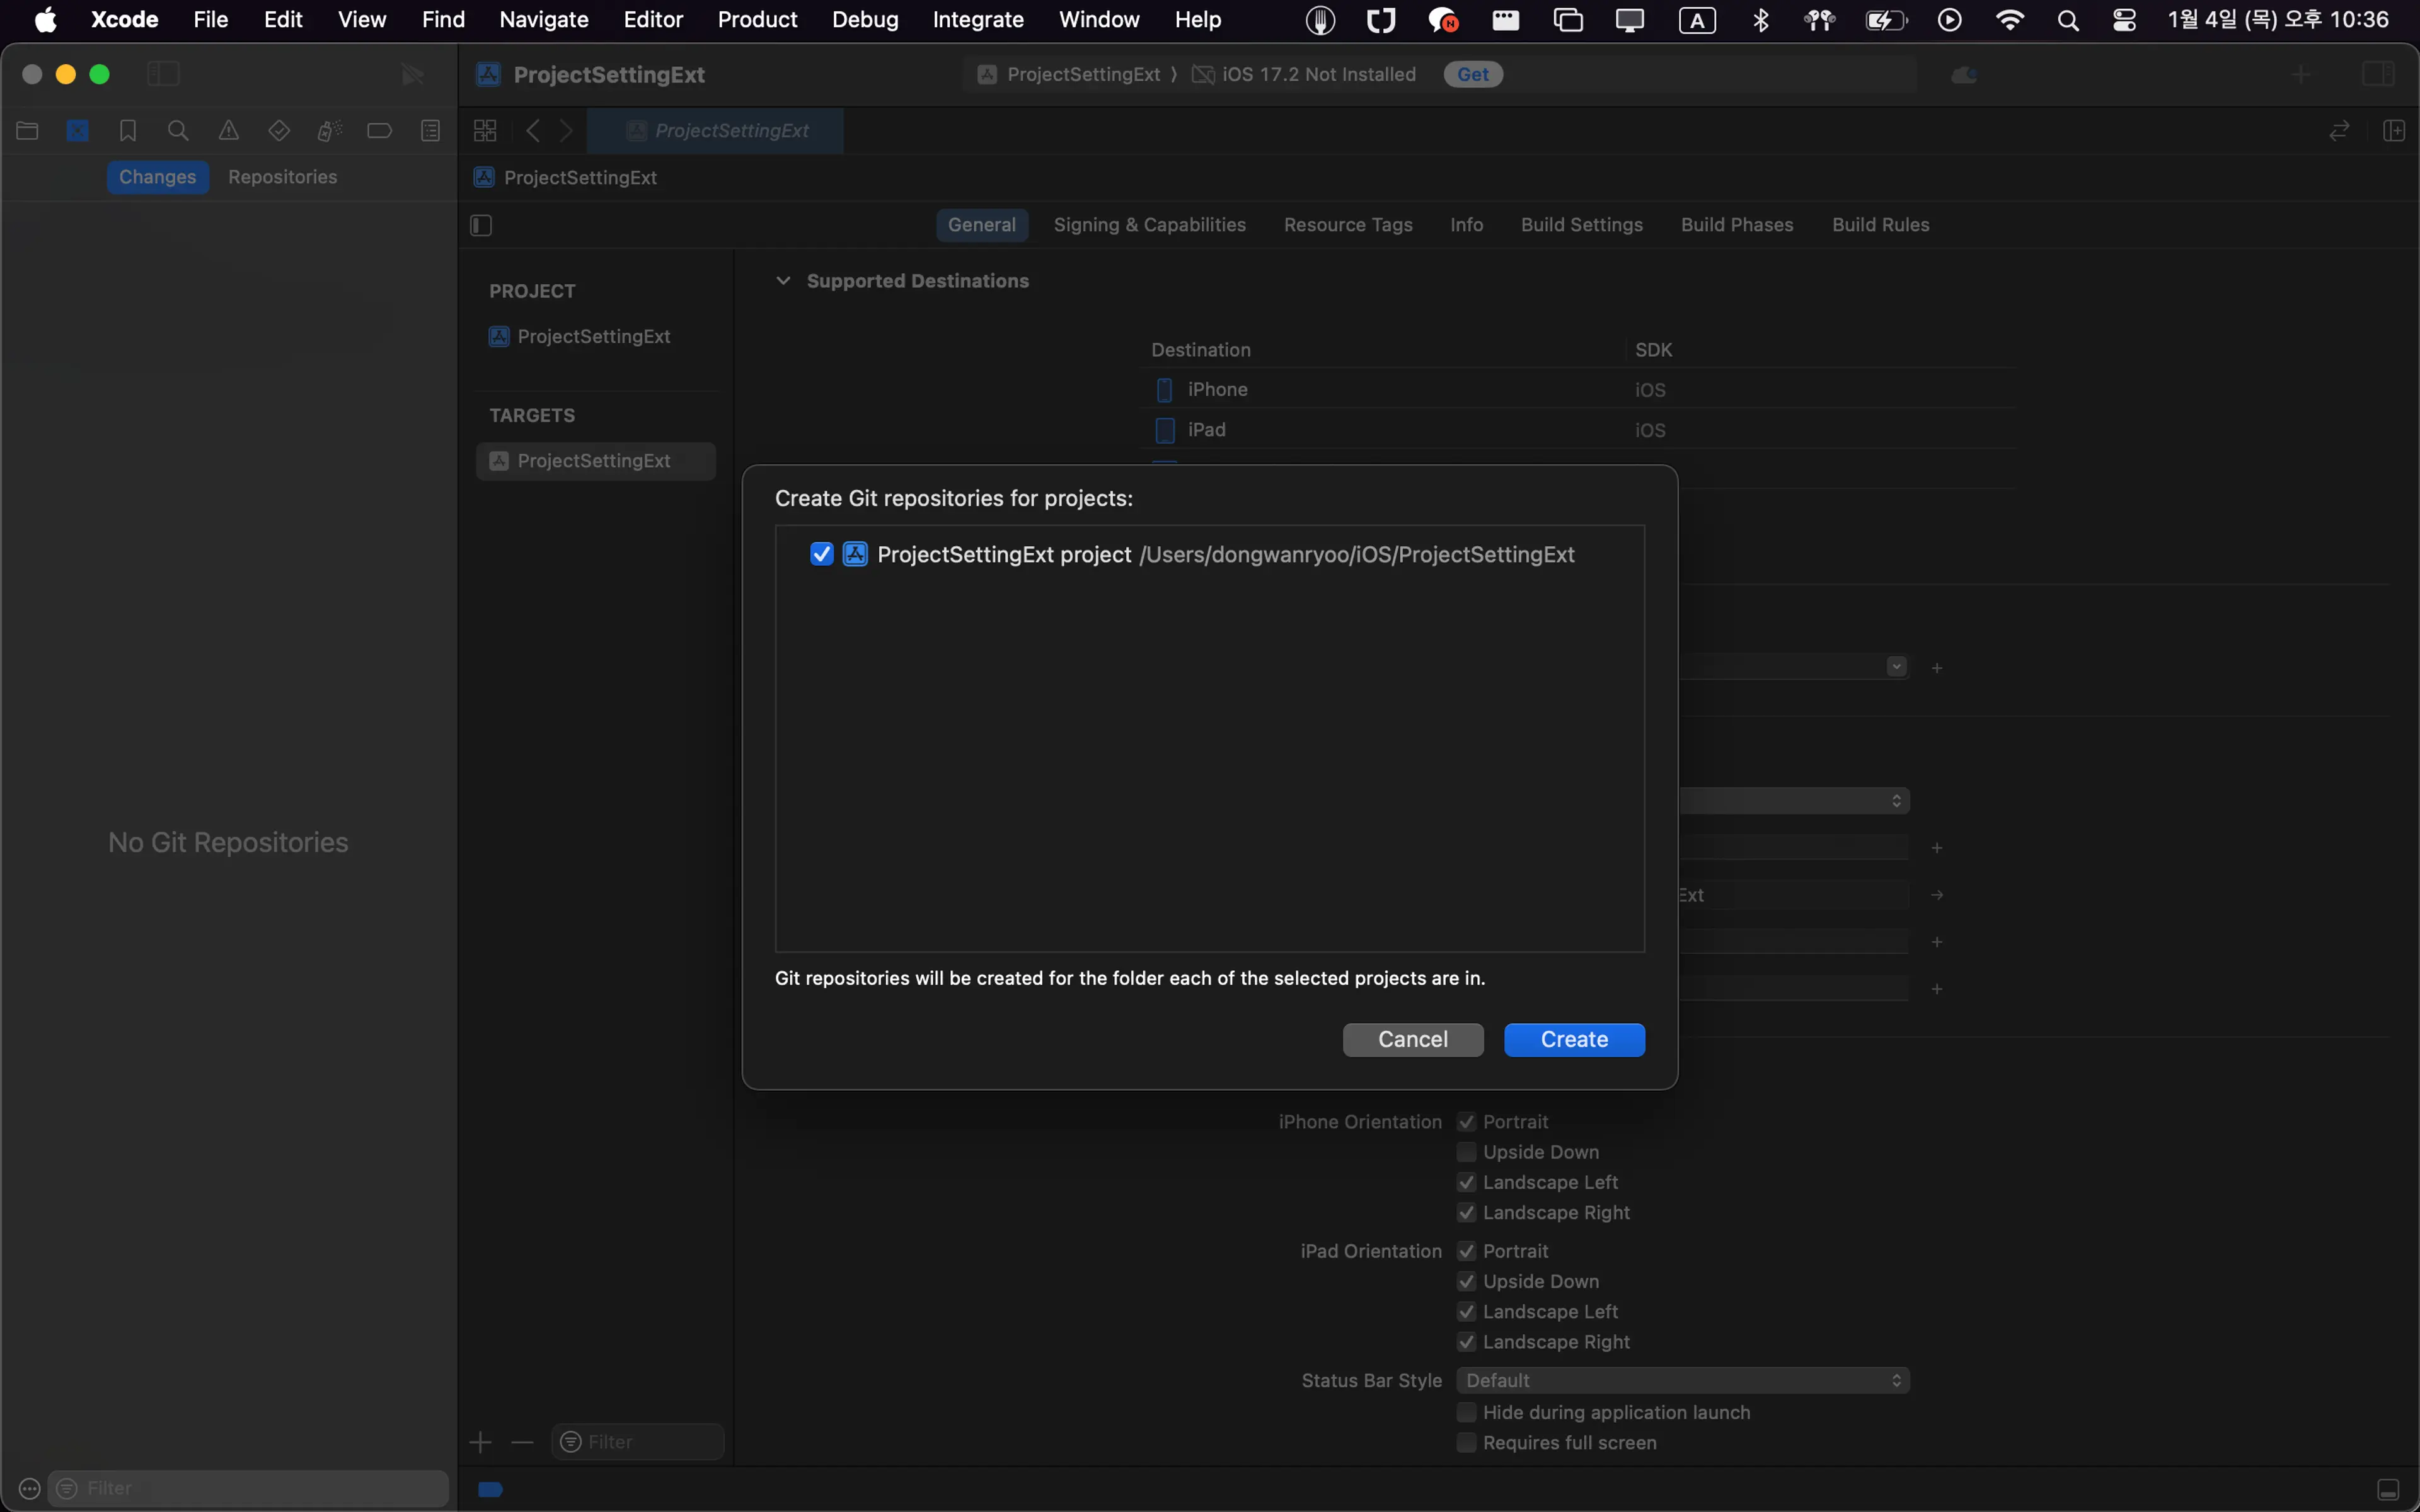The width and height of the screenshot is (2420, 1512).
Task: Collapse the Supported Destinations section
Action: [x=783, y=281]
